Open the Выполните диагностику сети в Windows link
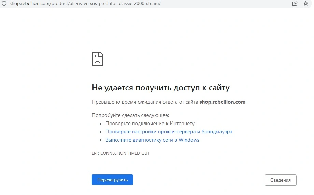 coord(153,140)
